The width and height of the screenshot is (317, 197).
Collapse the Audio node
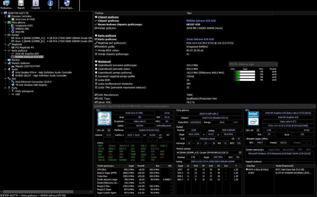[5, 69]
